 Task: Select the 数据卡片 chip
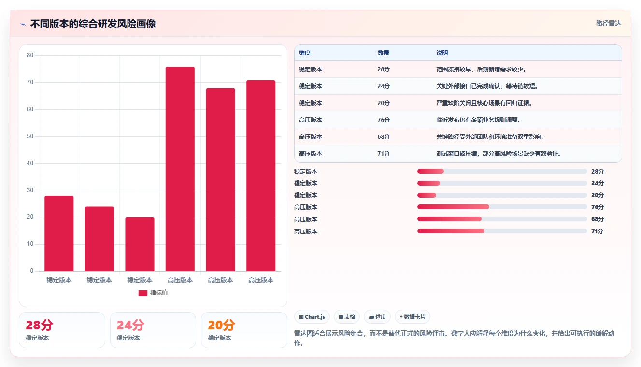click(413, 317)
